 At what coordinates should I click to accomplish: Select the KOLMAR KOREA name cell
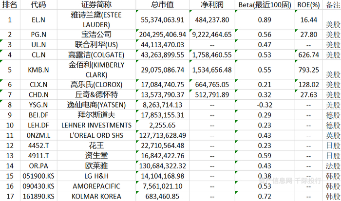96,197
